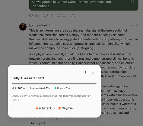143x126 pixels.
Task: Select the AI 100% legend item
Action: [18, 88]
